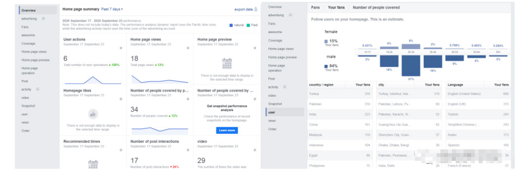Open the Past 7 days date range dropdown
This screenshot has height=179, width=517.
[x=112, y=9]
